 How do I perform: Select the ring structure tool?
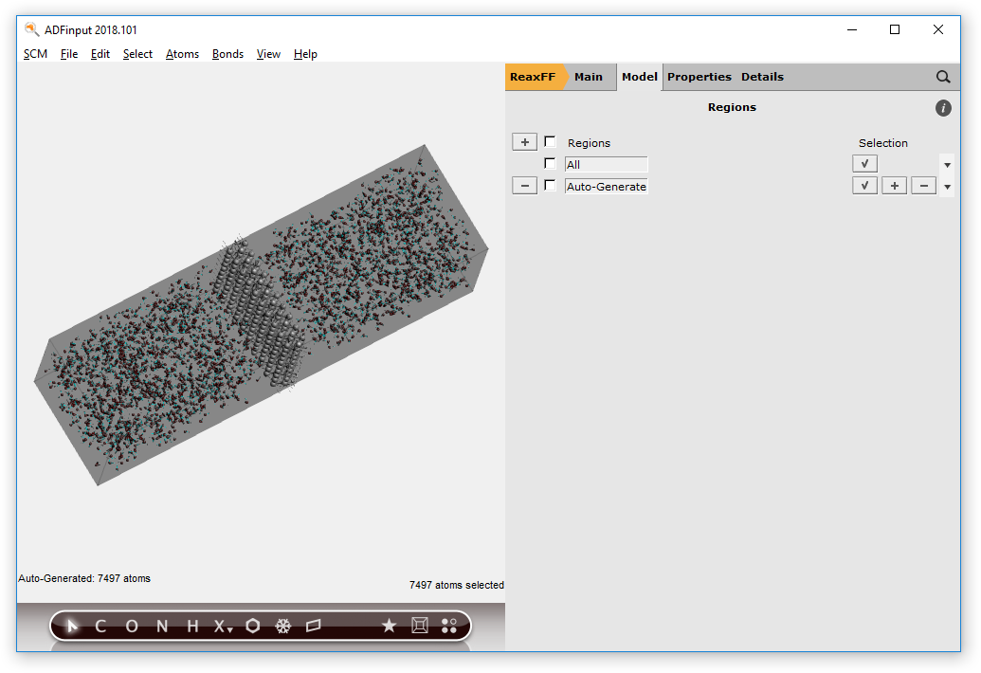(x=253, y=626)
